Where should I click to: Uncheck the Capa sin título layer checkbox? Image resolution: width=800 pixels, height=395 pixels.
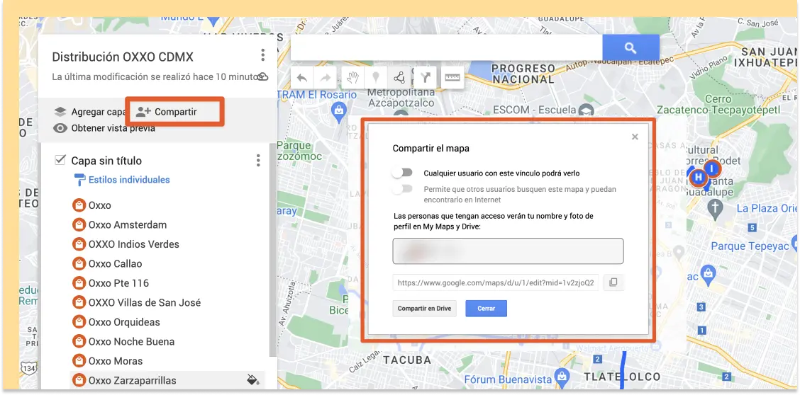coord(60,161)
